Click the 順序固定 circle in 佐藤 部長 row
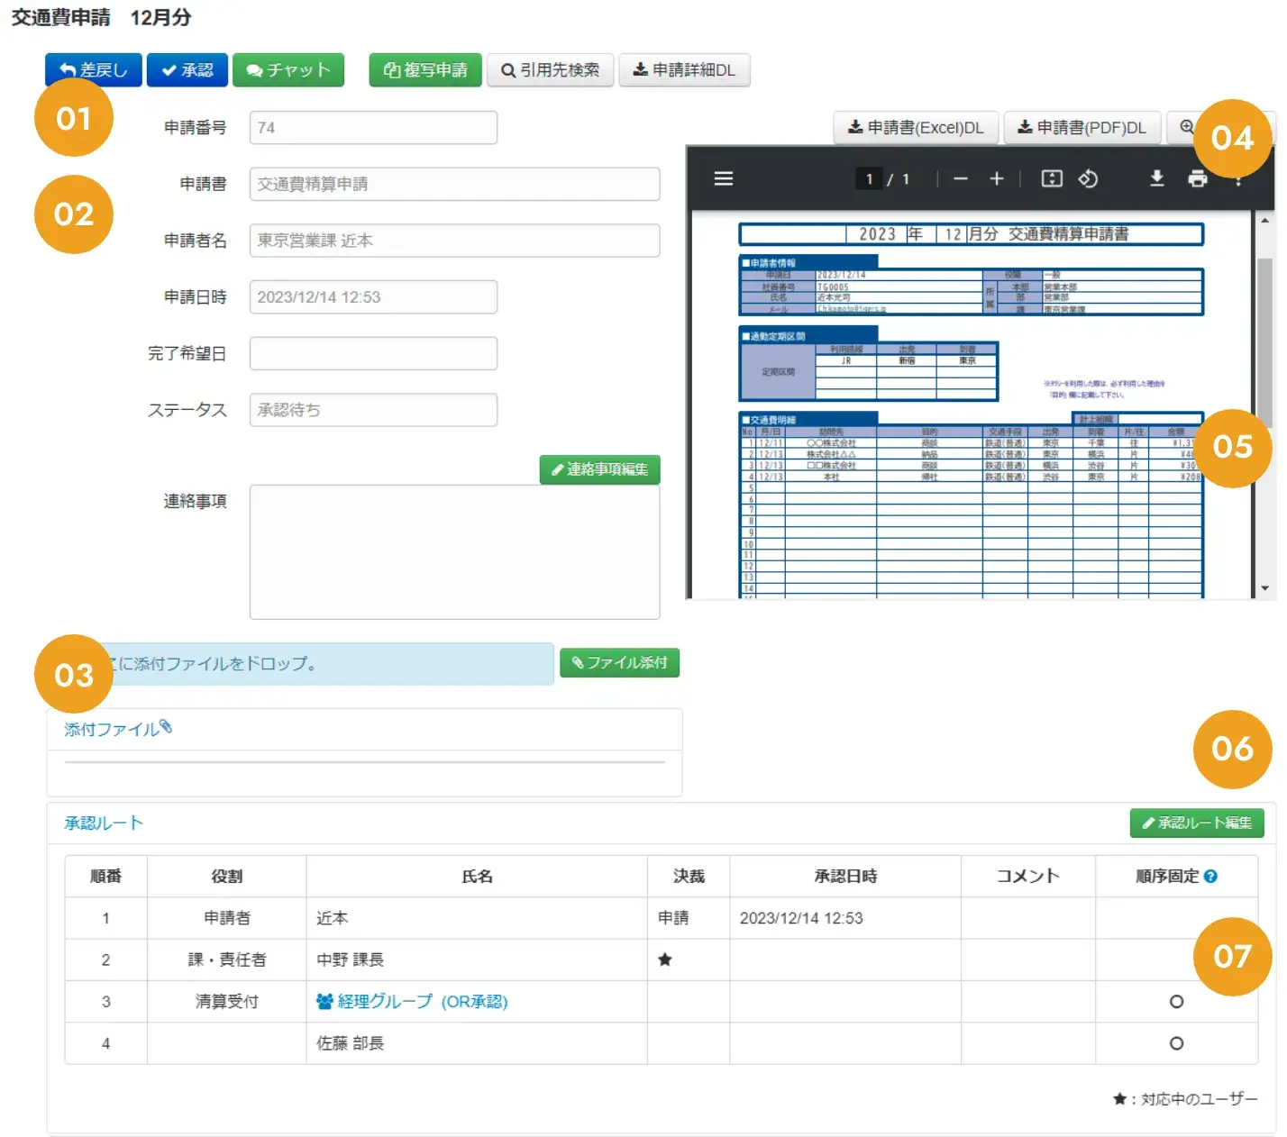The image size is (1287, 1137). [1176, 1043]
